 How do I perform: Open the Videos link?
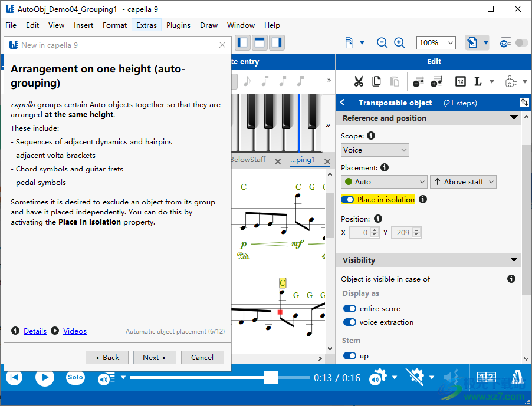pyautogui.click(x=75, y=331)
